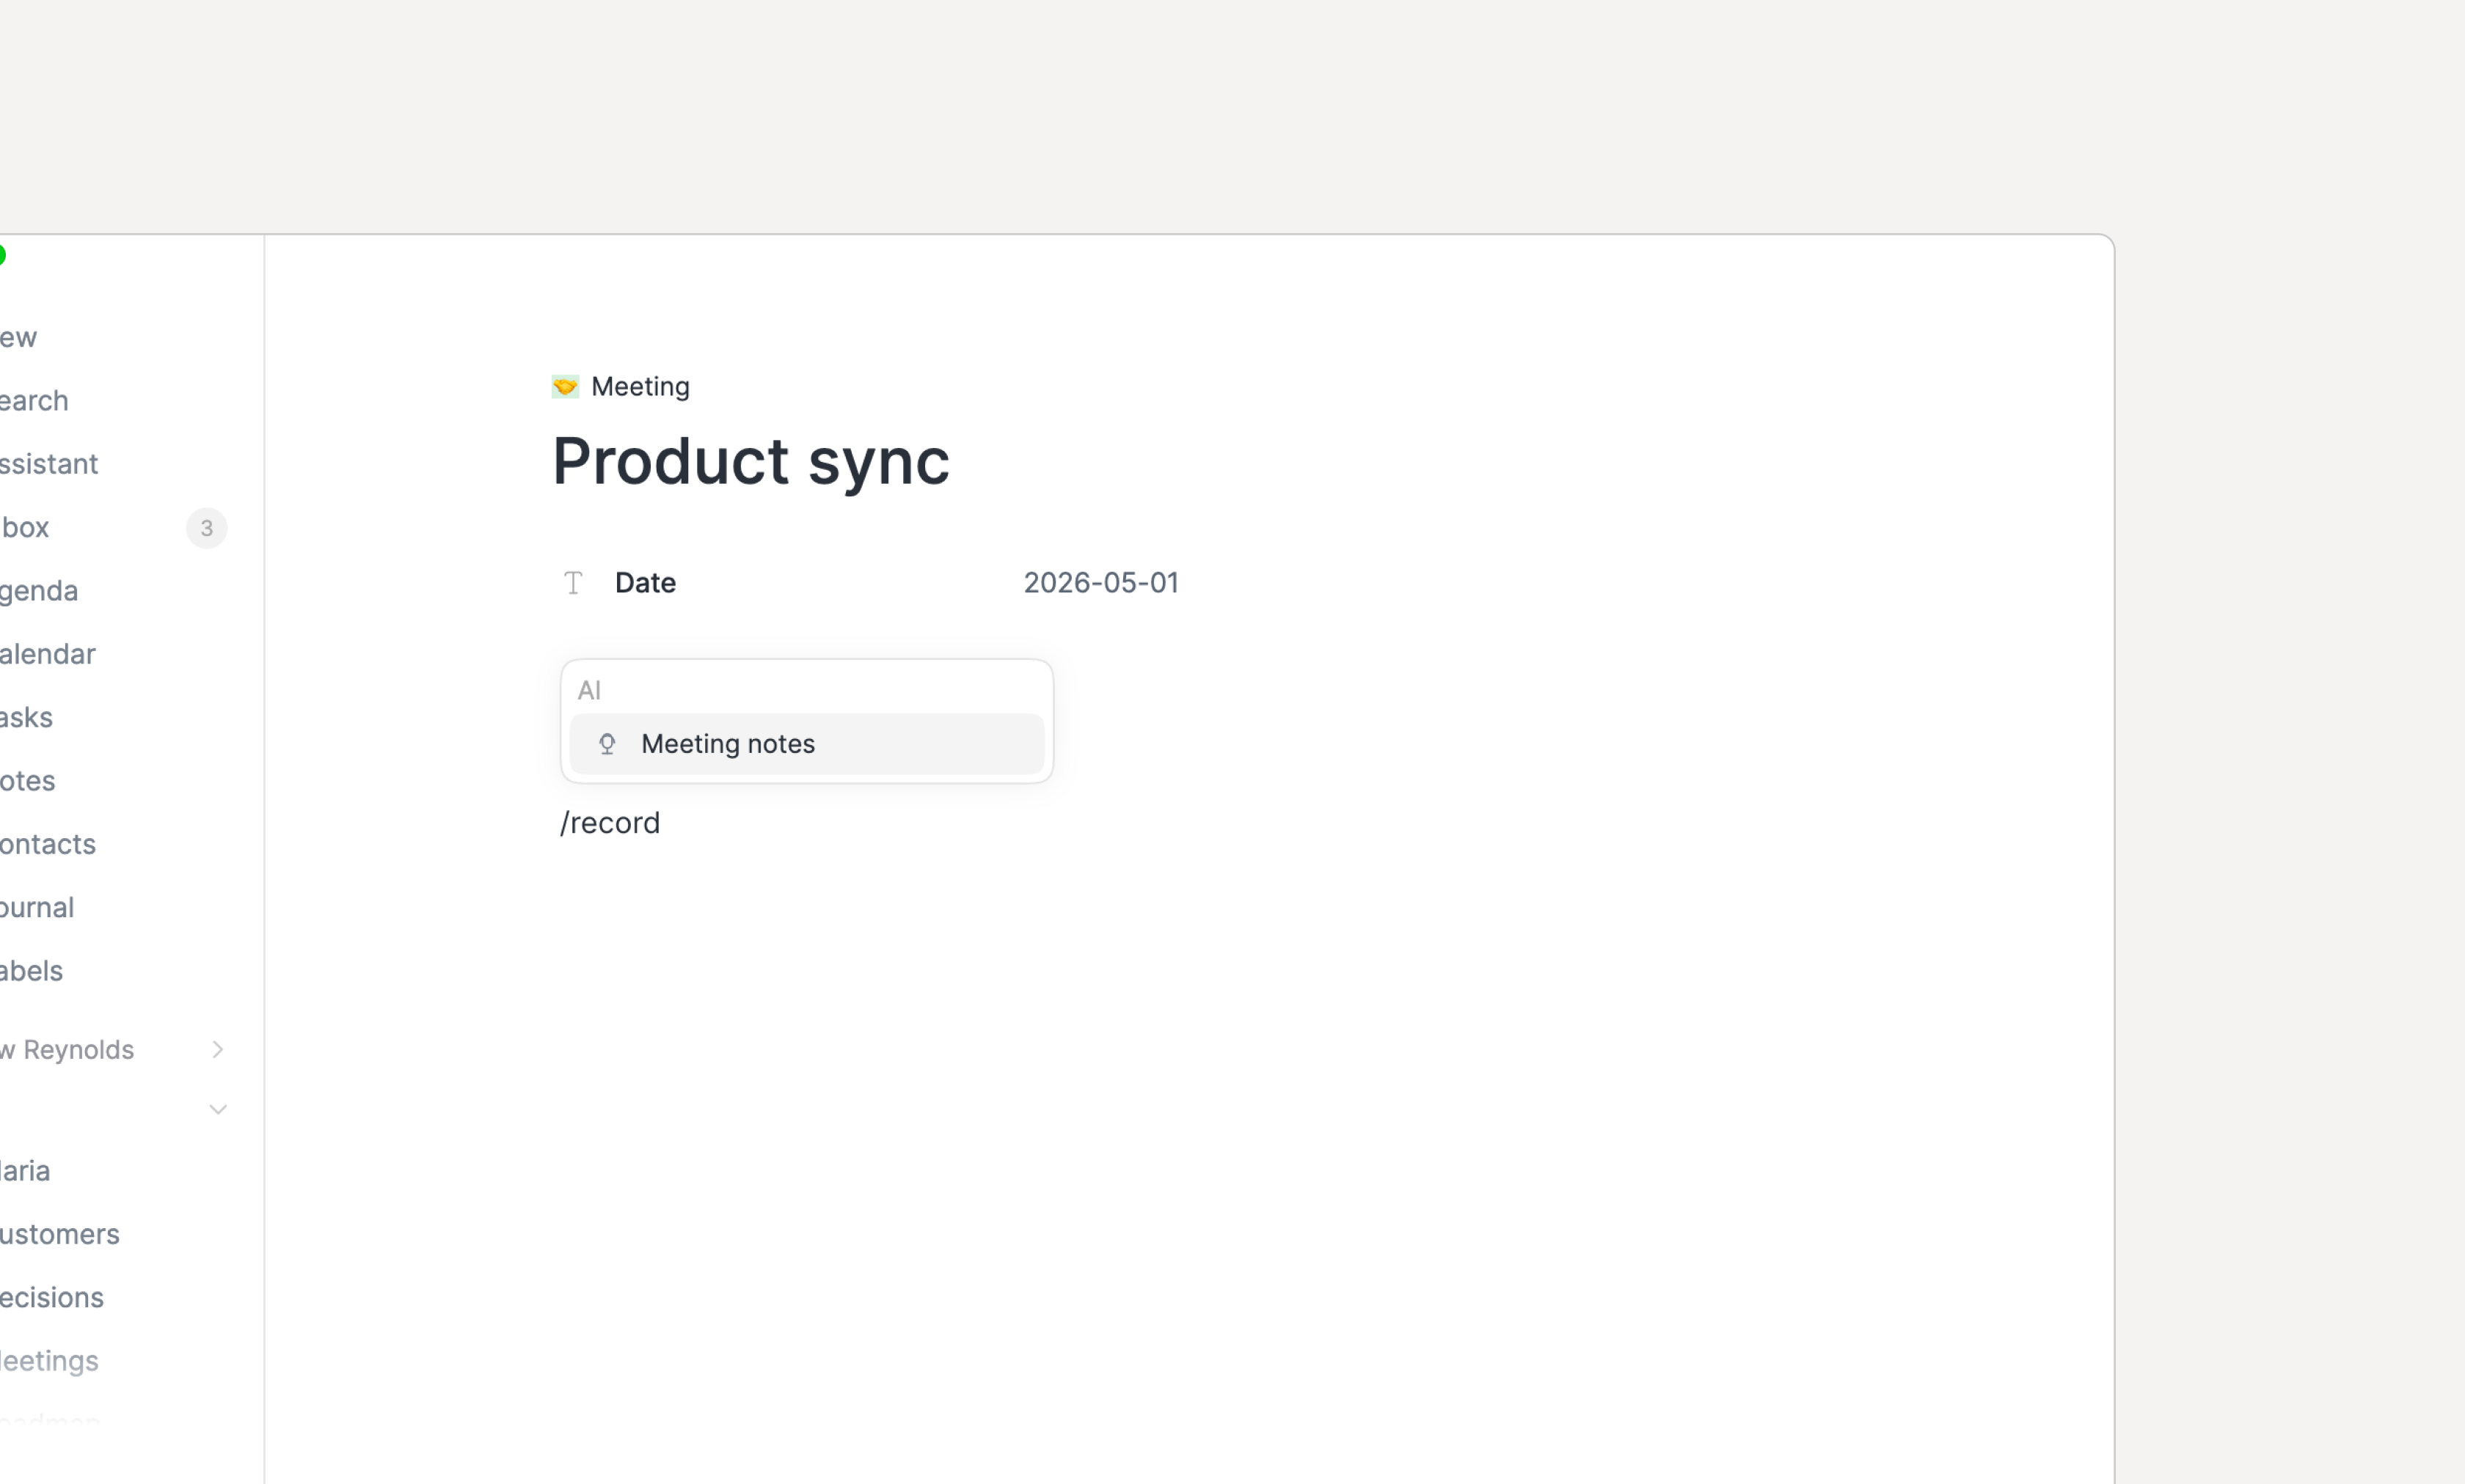
Task: Open Contacts in the sidebar
Action: (48, 844)
